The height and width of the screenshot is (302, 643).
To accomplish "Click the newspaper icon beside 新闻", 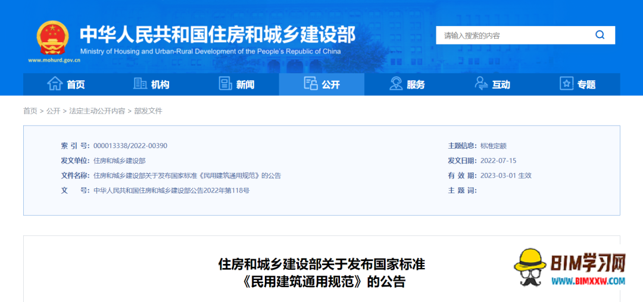I will [225, 84].
